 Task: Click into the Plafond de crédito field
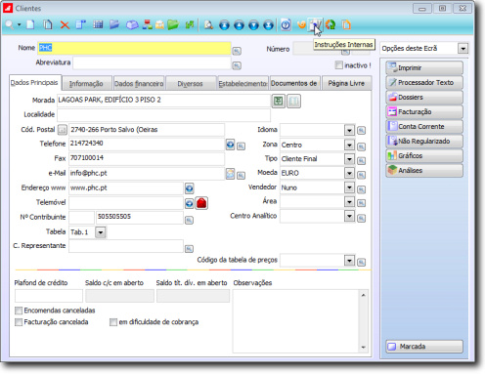point(49,296)
